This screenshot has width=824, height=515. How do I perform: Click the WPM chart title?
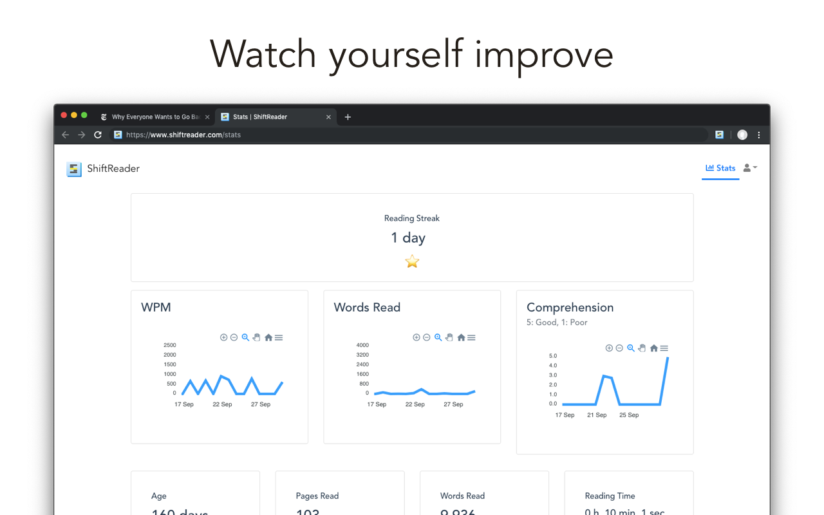coord(156,307)
